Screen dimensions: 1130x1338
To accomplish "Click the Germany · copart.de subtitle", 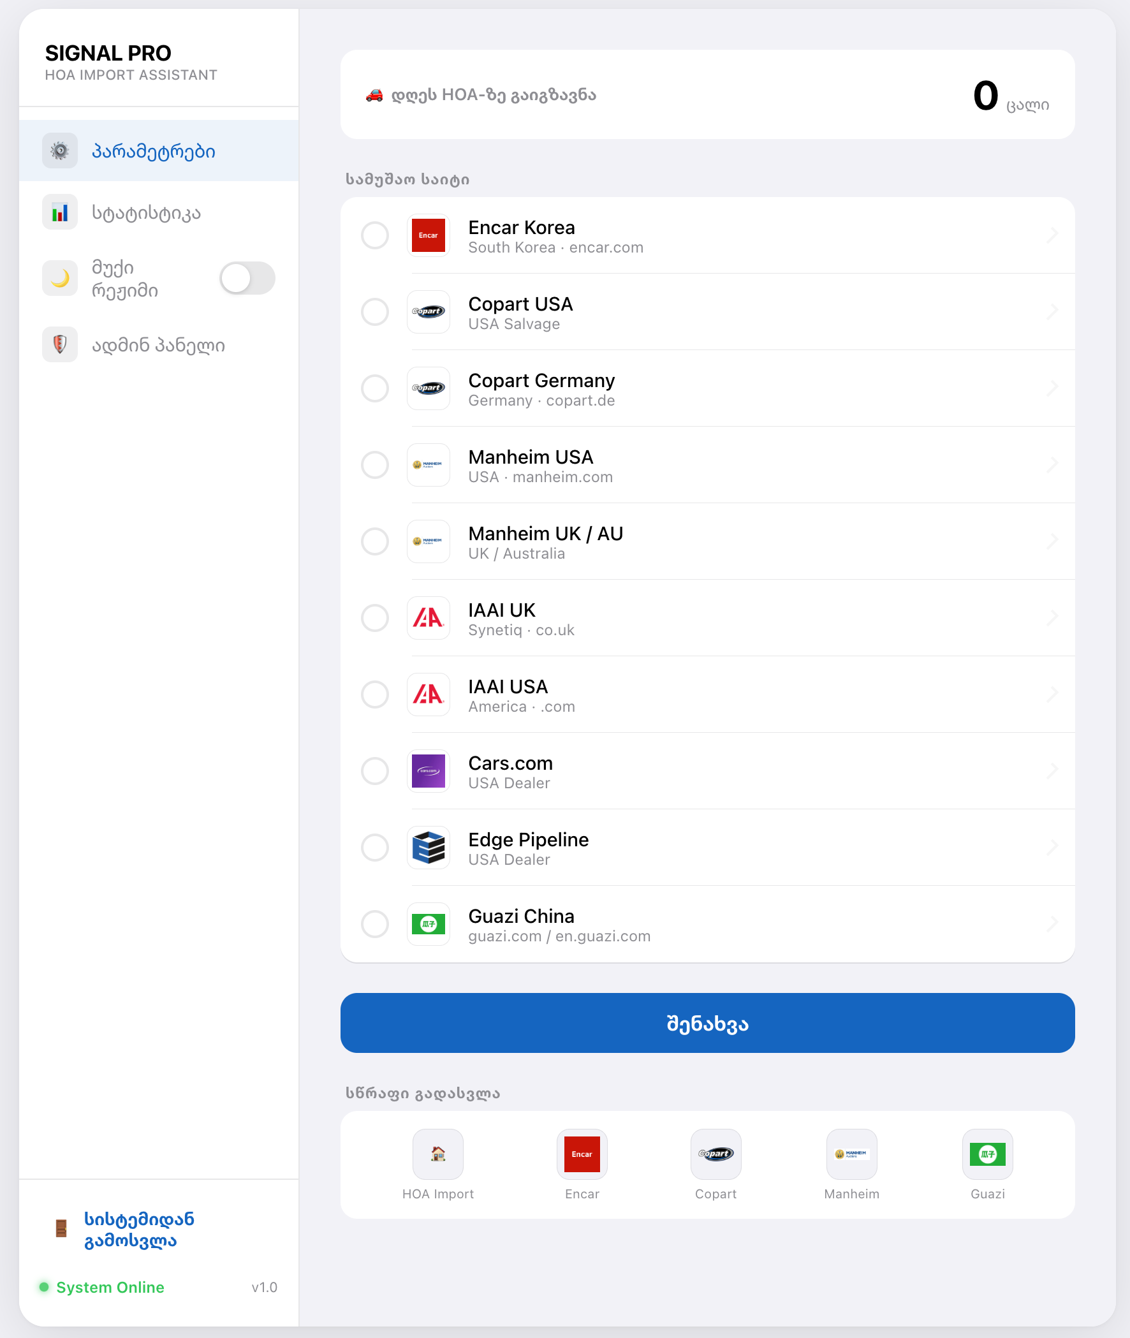I will pyautogui.click(x=542, y=401).
